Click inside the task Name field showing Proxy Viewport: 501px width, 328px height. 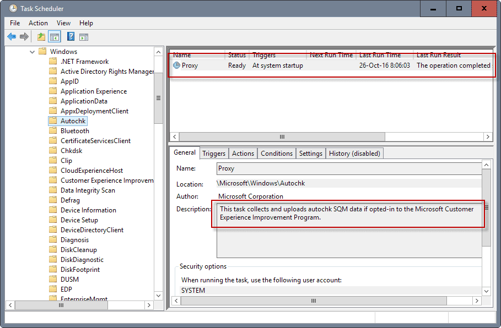point(349,168)
